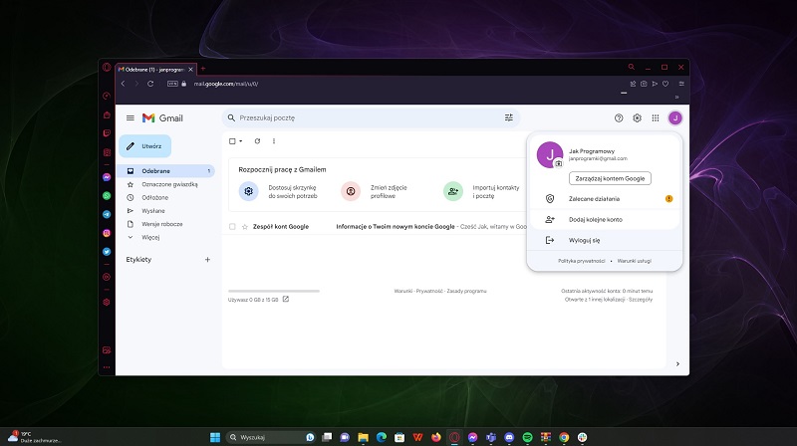This screenshot has width=797, height=446.
Task: Click the storage usage bar
Action: tap(273, 291)
